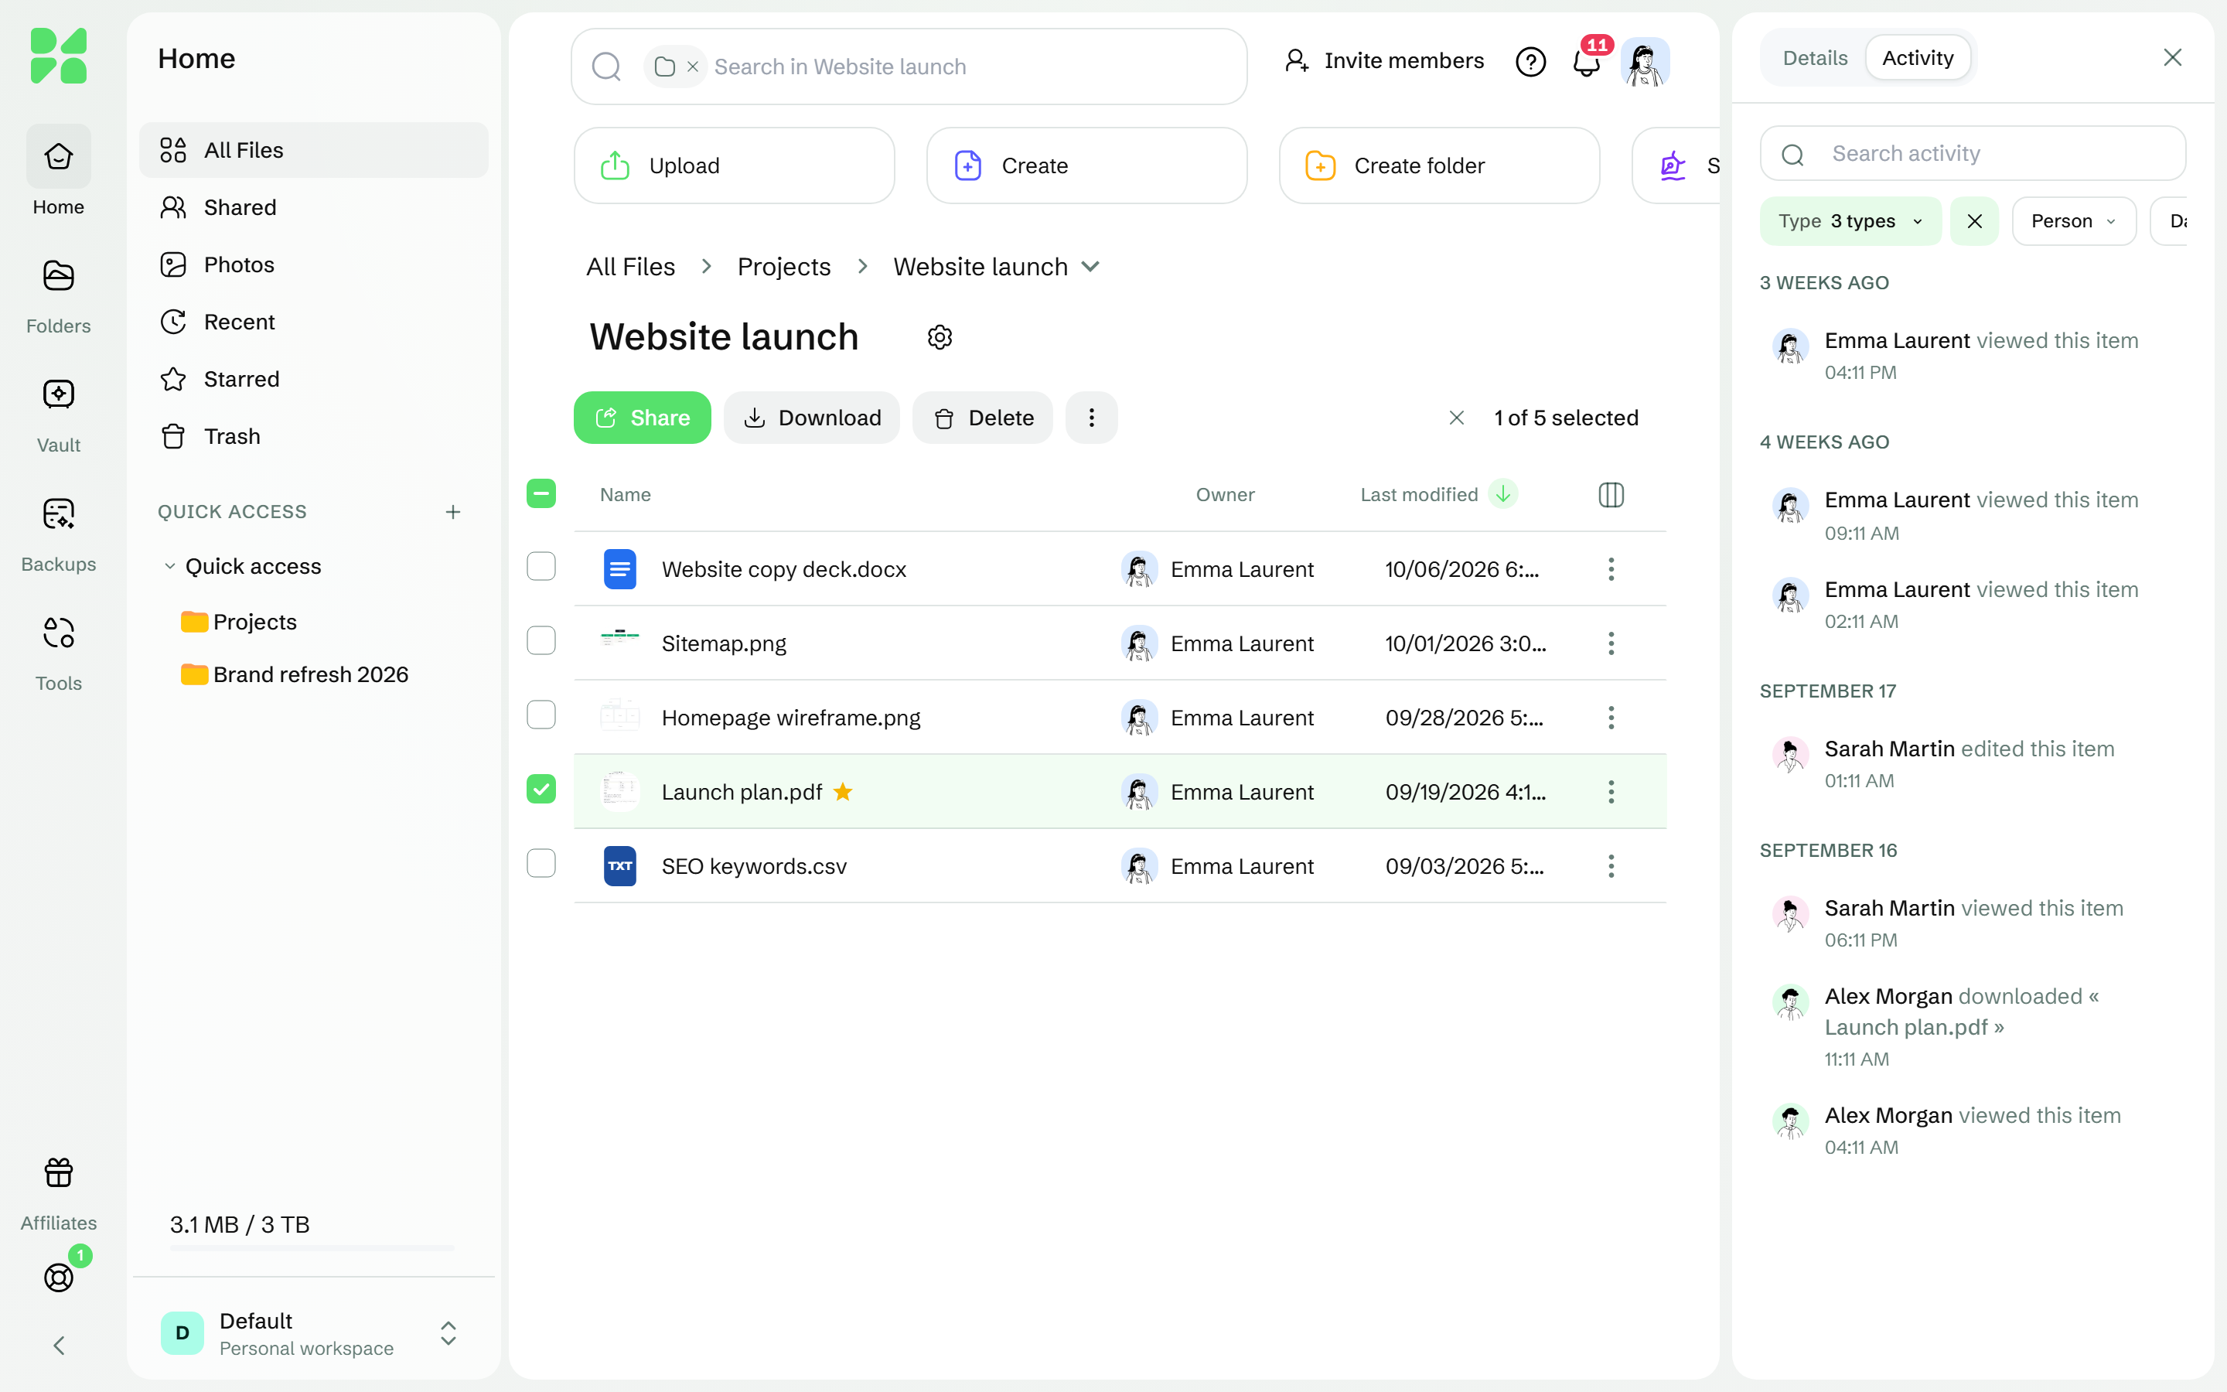
Task: Tick the Homepage wireframe.png checkbox
Action: 541,715
